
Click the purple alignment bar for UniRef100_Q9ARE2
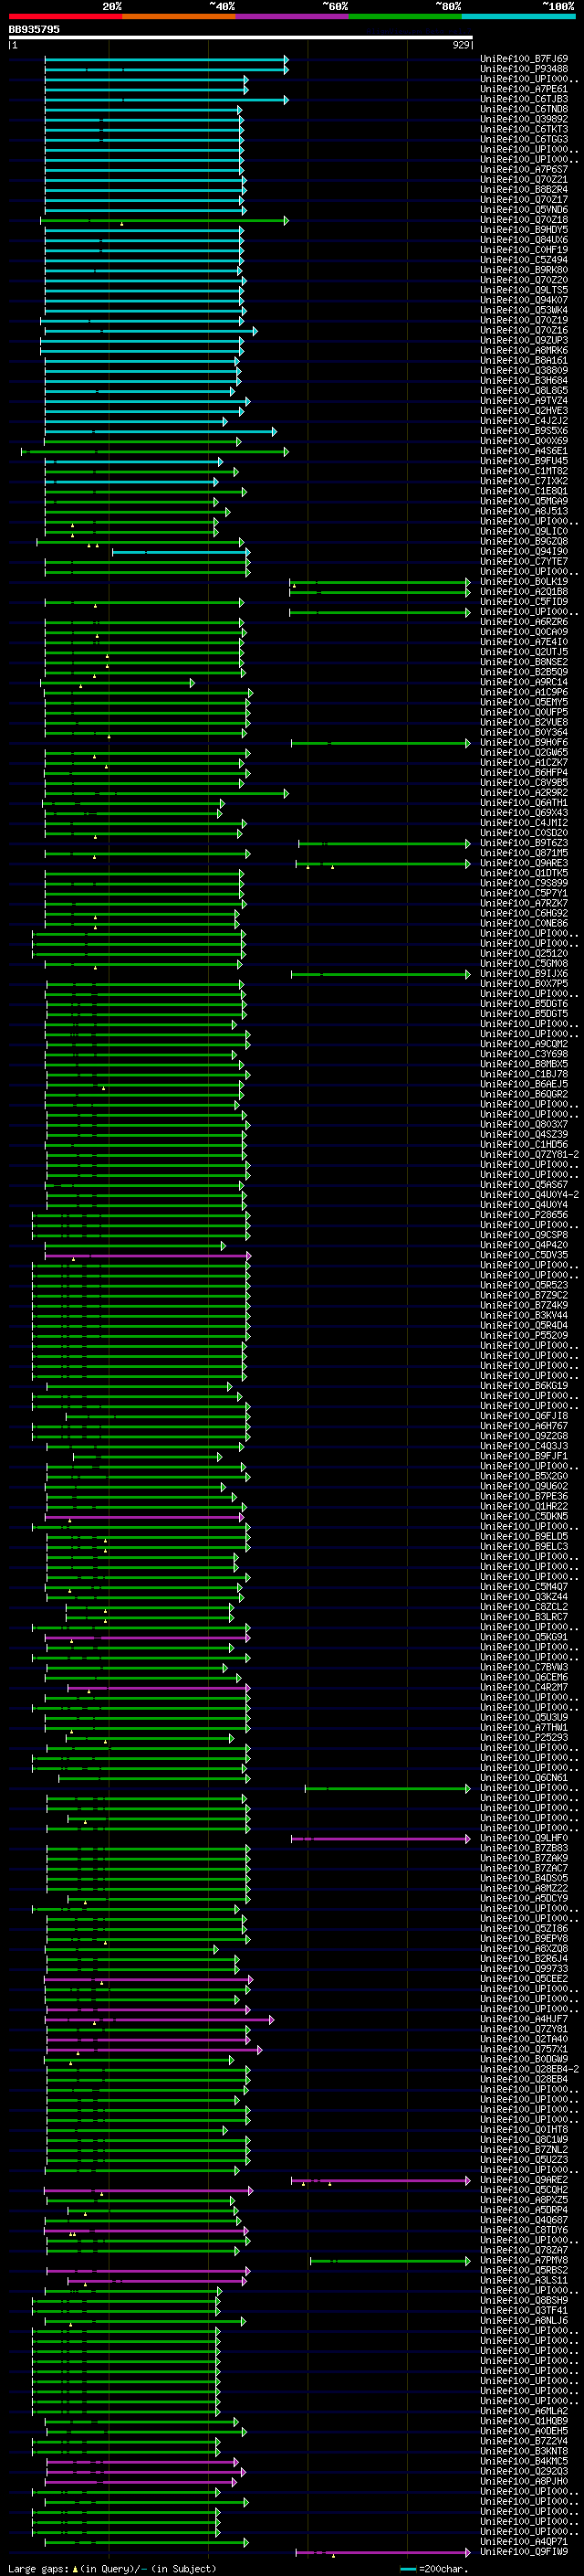pyautogui.click(x=381, y=2179)
